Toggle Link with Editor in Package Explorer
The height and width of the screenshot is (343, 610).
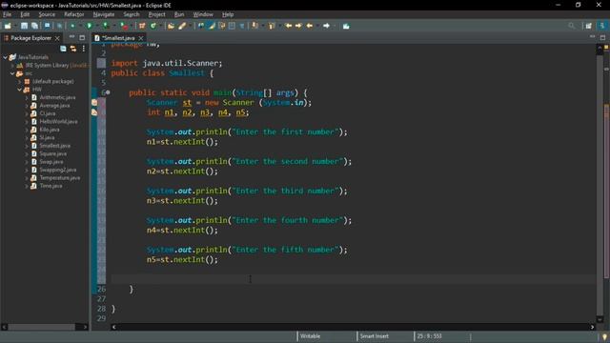73,49
